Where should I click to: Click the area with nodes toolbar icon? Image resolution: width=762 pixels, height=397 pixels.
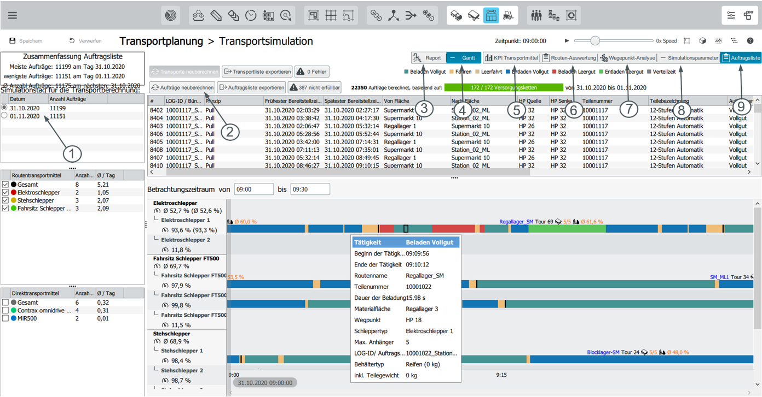[349, 15]
